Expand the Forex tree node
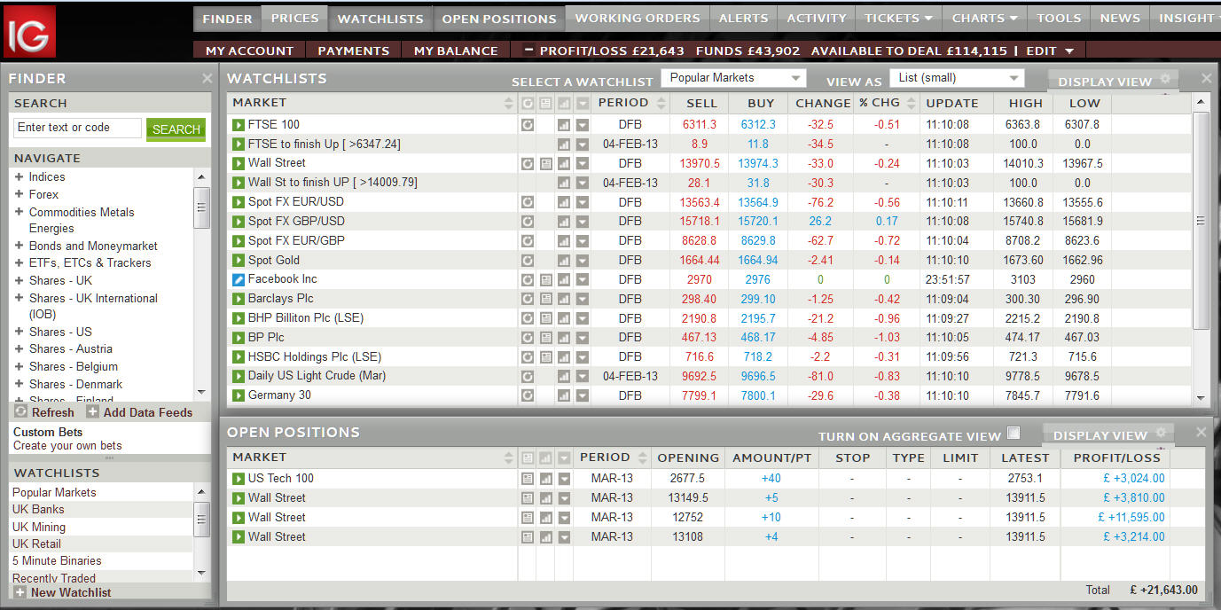Screen dimensions: 1221x610 pos(19,194)
